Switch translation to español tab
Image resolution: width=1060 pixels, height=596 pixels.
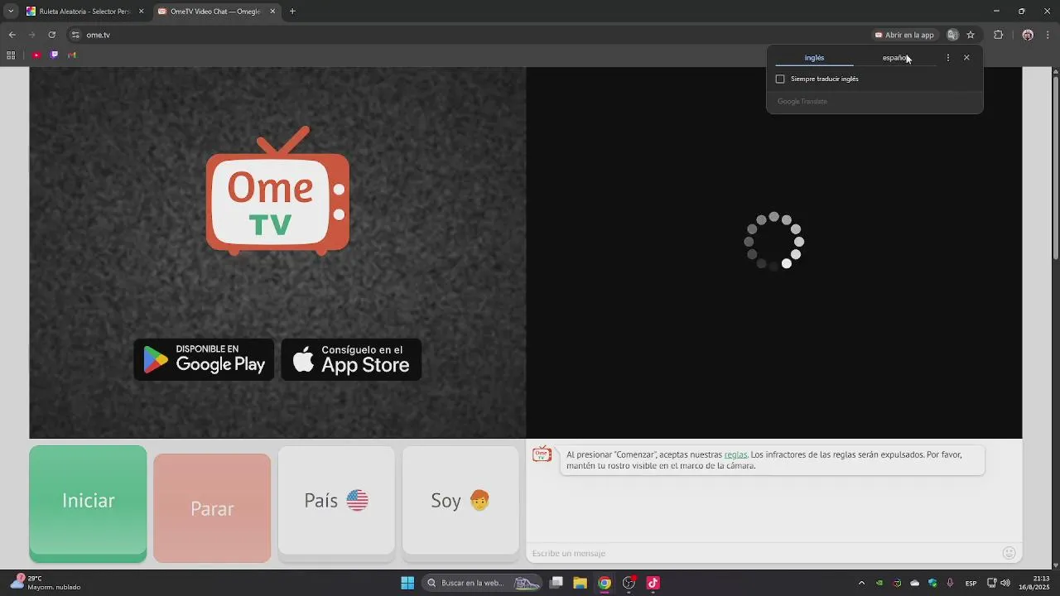(895, 58)
